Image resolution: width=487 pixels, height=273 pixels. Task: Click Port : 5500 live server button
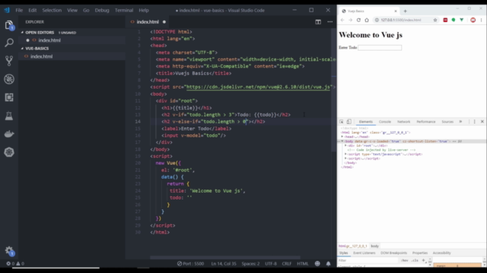(190, 264)
